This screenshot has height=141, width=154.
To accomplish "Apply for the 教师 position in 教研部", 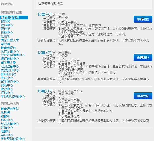I will [x=143, y=19].
